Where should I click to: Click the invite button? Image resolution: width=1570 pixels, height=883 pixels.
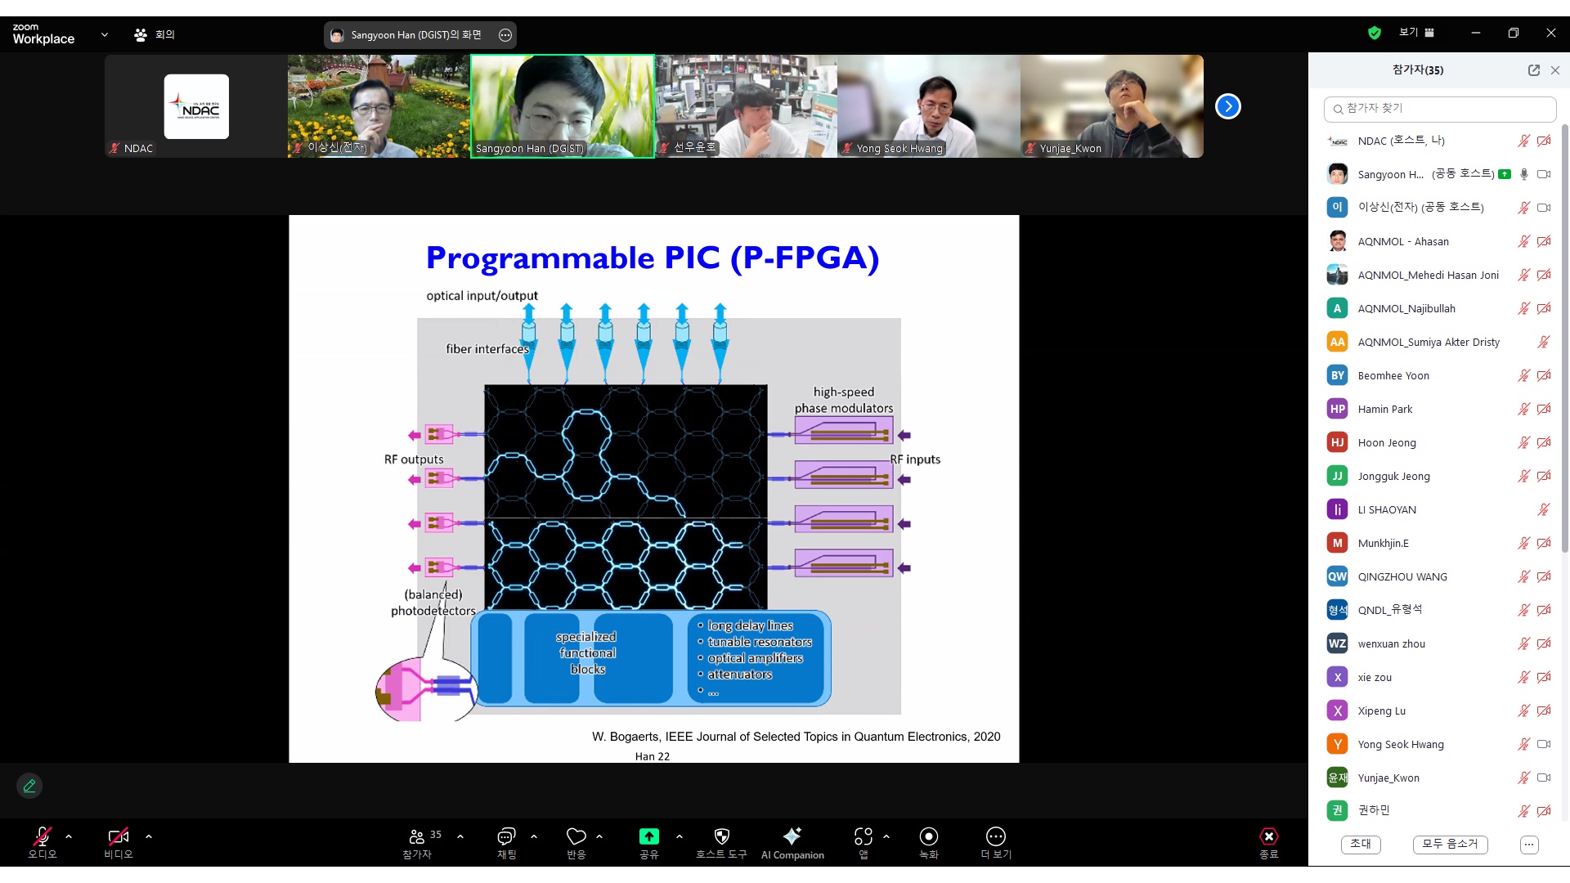pyautogui.click(x=1361, y=844)
